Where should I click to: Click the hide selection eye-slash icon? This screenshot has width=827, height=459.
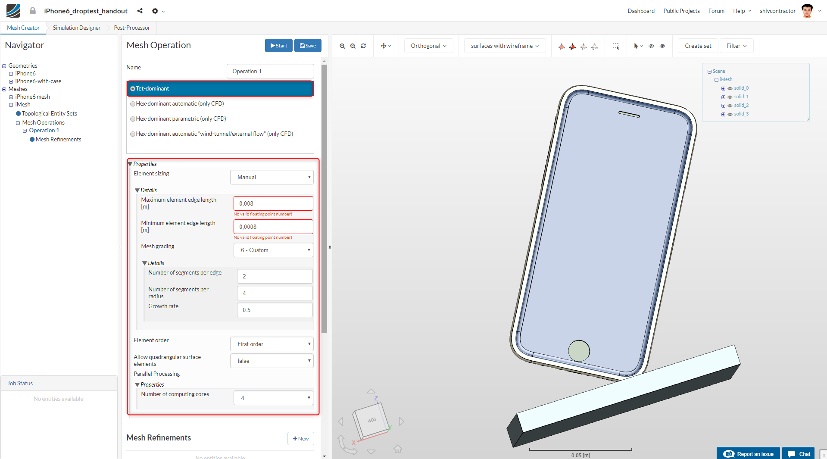click(651, 46)
